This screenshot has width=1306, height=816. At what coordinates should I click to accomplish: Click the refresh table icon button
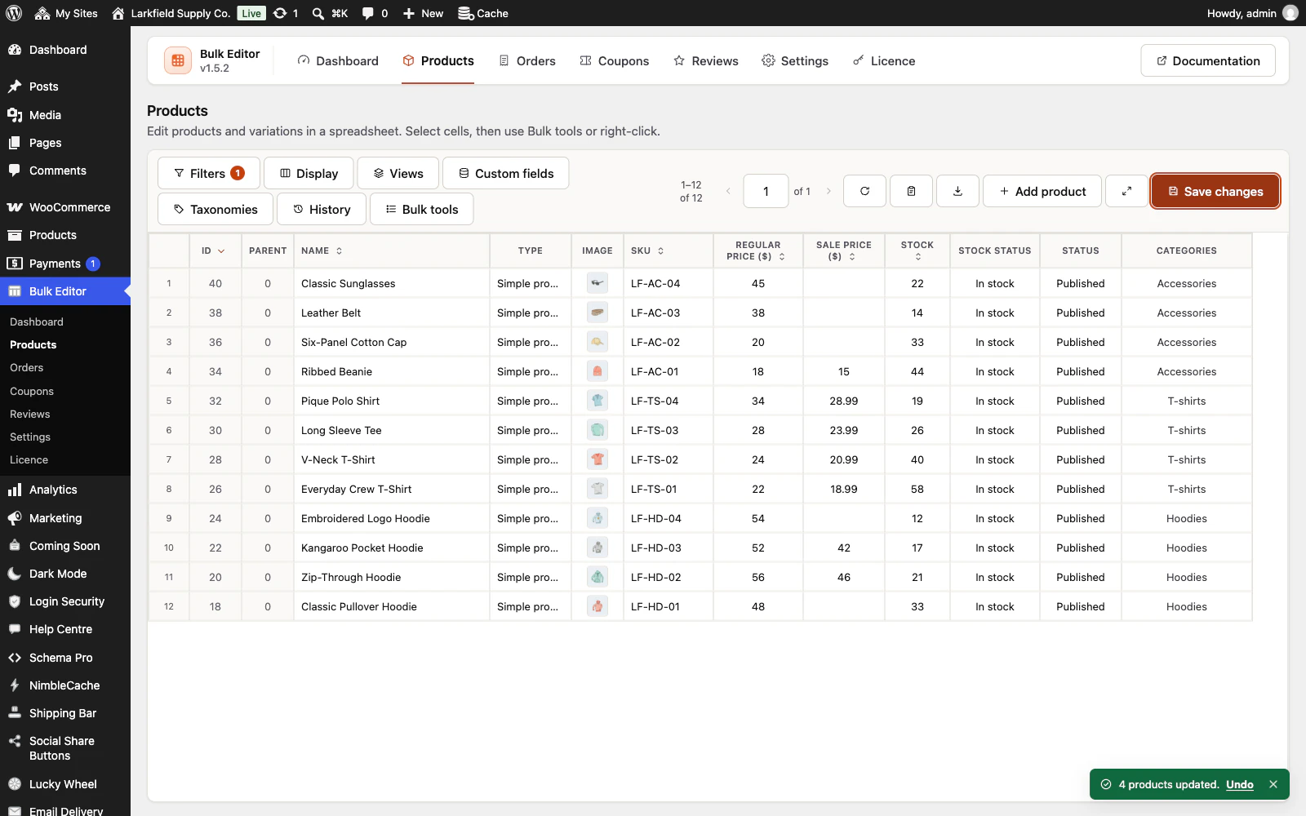tap(865, 191)
